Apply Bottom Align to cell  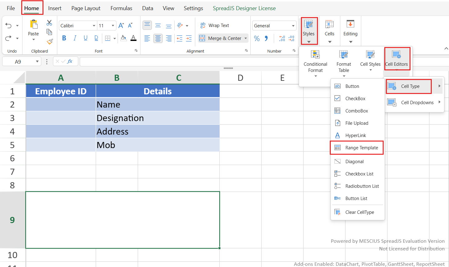[x=169, y=26]
